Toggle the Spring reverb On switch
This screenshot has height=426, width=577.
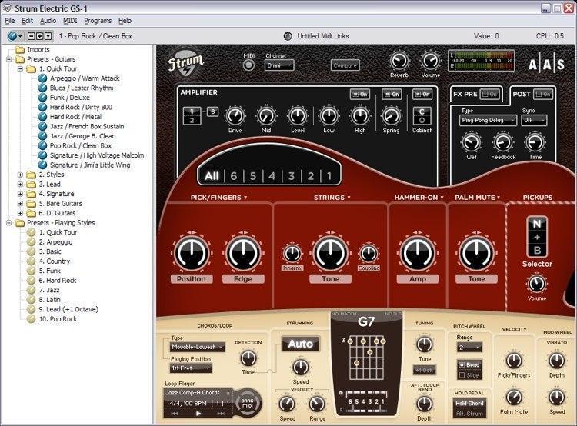pos(391,94)
